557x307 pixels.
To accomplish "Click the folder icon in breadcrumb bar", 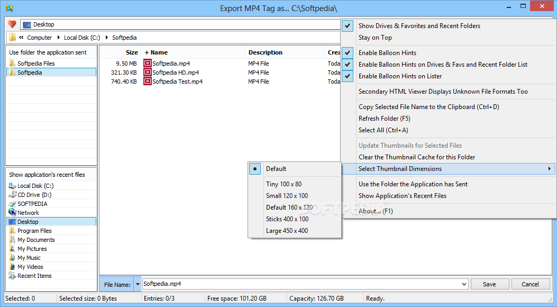I will [13, 37].
